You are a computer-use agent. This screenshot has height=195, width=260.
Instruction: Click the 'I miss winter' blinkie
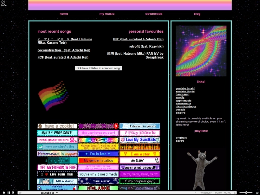99,181
